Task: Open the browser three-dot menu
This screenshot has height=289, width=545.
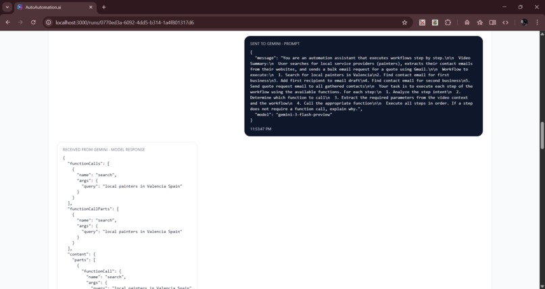Action: (537, 22)
